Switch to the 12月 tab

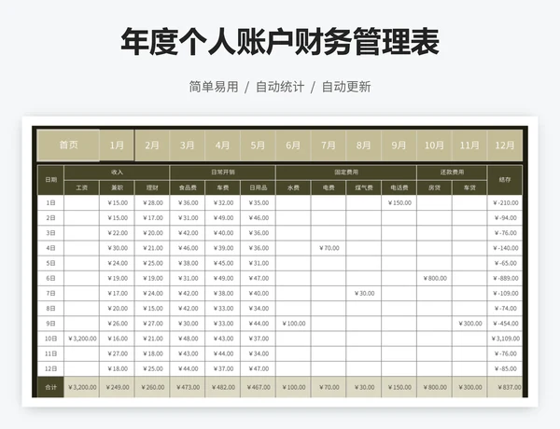(x=505, y=145)
